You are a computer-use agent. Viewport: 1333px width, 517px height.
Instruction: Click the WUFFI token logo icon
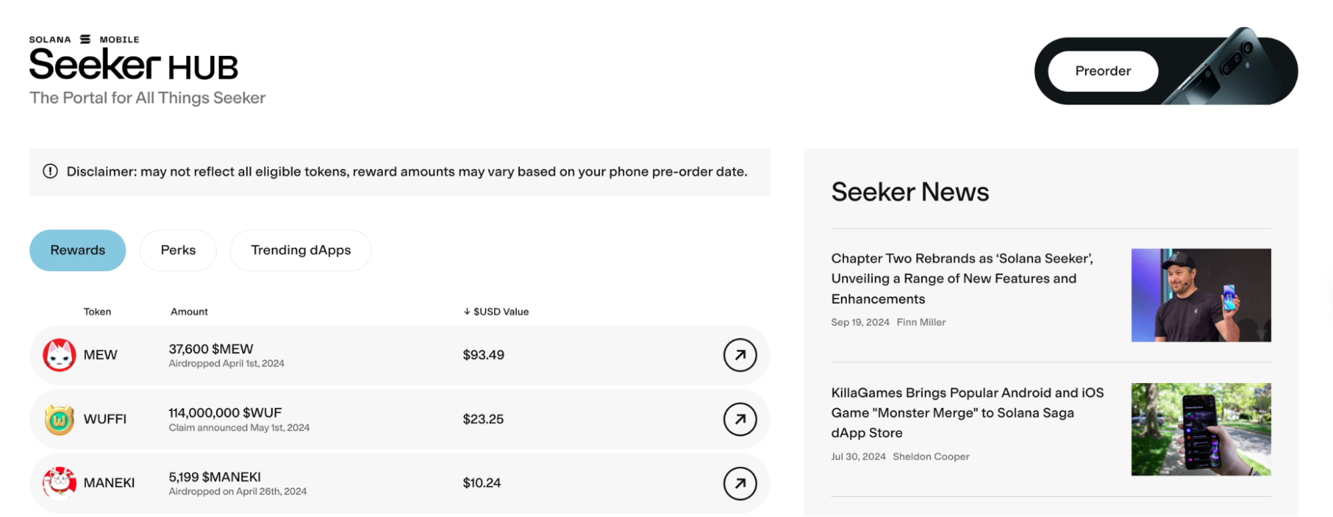tap(59, 420)
